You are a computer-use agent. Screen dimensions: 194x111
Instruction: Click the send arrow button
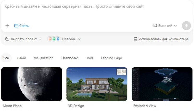click(x=186, y=26)
